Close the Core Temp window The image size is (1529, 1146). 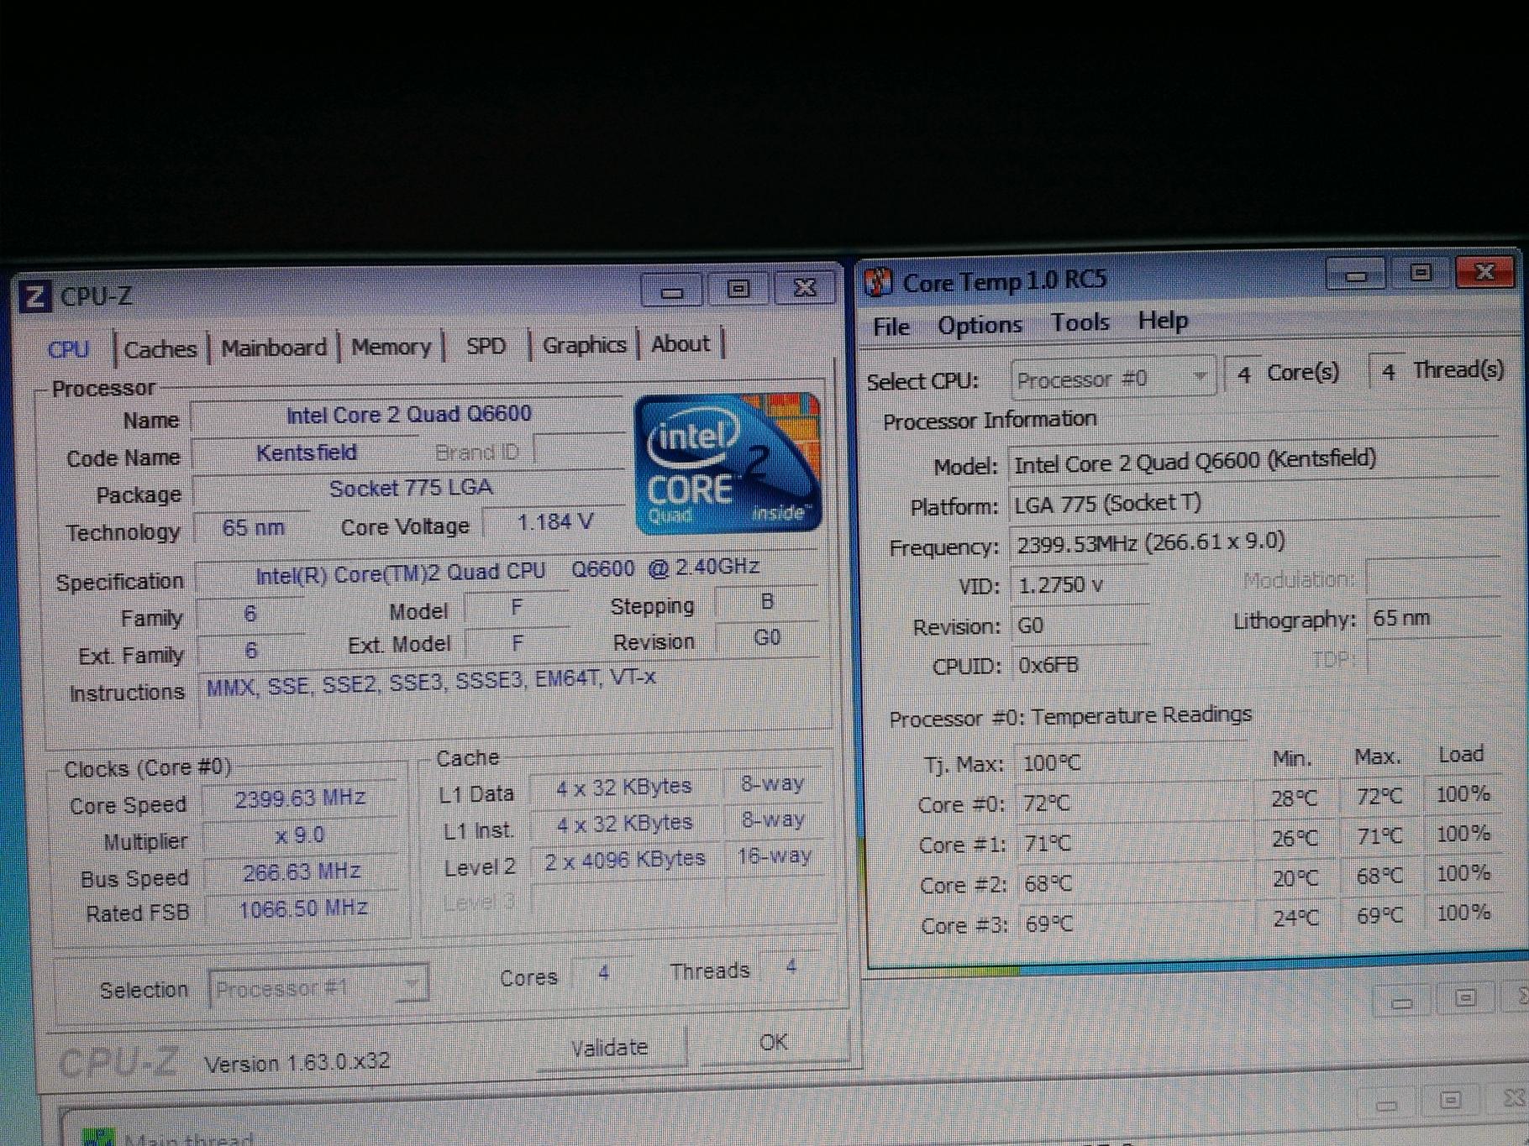1484,271
